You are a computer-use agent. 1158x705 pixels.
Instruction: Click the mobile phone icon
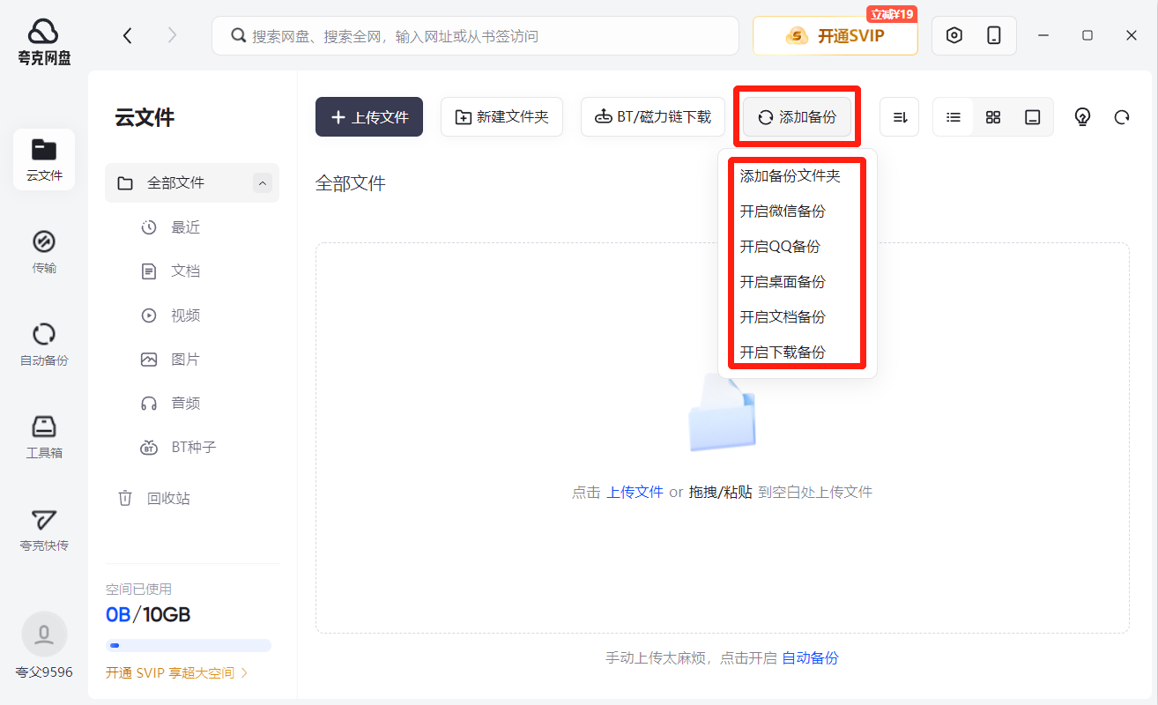click(x=994, y=35)
